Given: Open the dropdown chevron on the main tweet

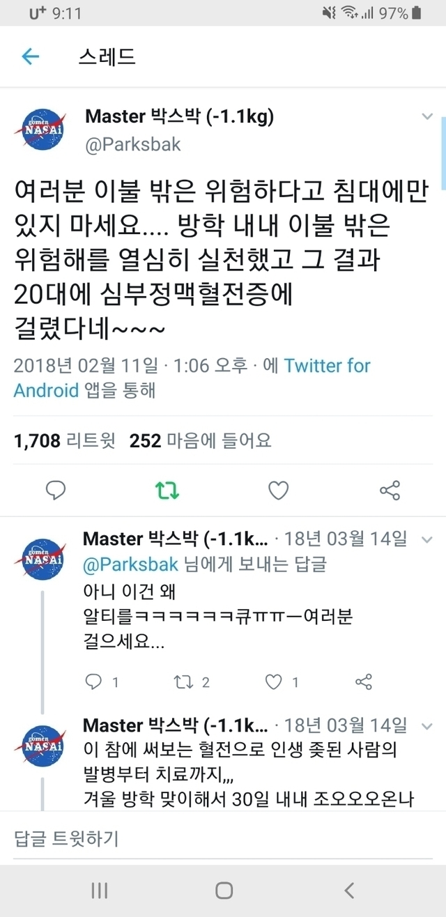Looking at the screenshot, I should (x=427, y=117).
